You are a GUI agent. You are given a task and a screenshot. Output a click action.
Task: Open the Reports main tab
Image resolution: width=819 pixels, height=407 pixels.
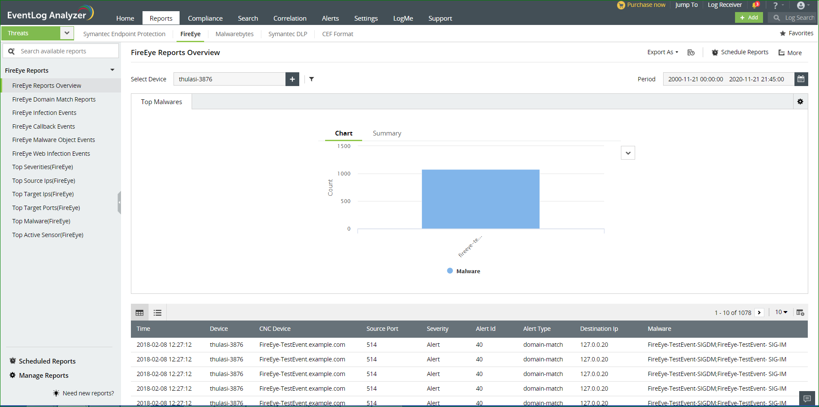point(161,18)
